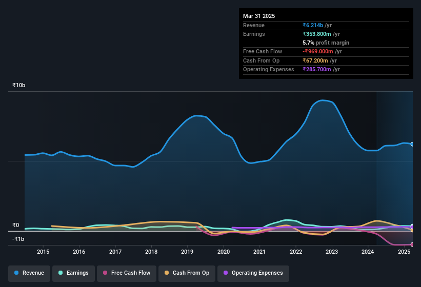
Task: Click the ₹285.700m operating expenses value
Action: (317, 70)
